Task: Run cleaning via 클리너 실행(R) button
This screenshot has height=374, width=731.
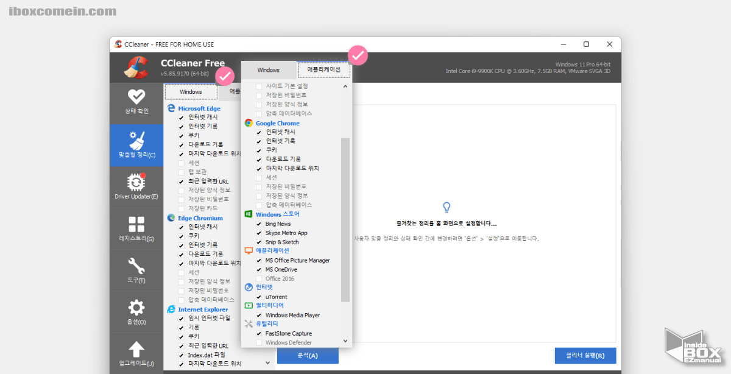Action: tap(585, 355)
